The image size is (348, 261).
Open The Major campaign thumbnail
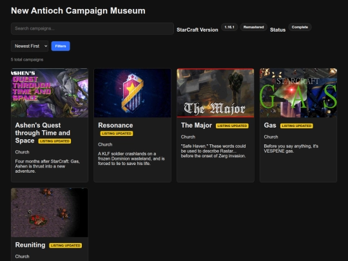pyautogui.click(x=215, y=93)
